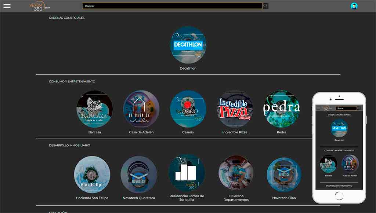The width and height of the screenshot is (376, 213).
Task: Tap hamburger menu in phone mockup
Action: click(x=319, y=108)
